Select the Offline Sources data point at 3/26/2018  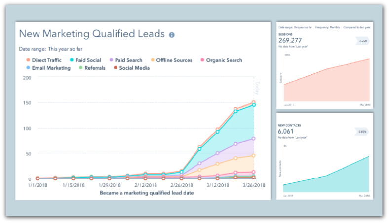pos(254,156)
